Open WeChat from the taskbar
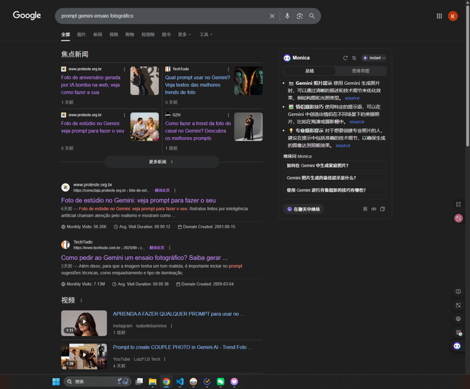The image size is (470, 389). pos(221,382)
